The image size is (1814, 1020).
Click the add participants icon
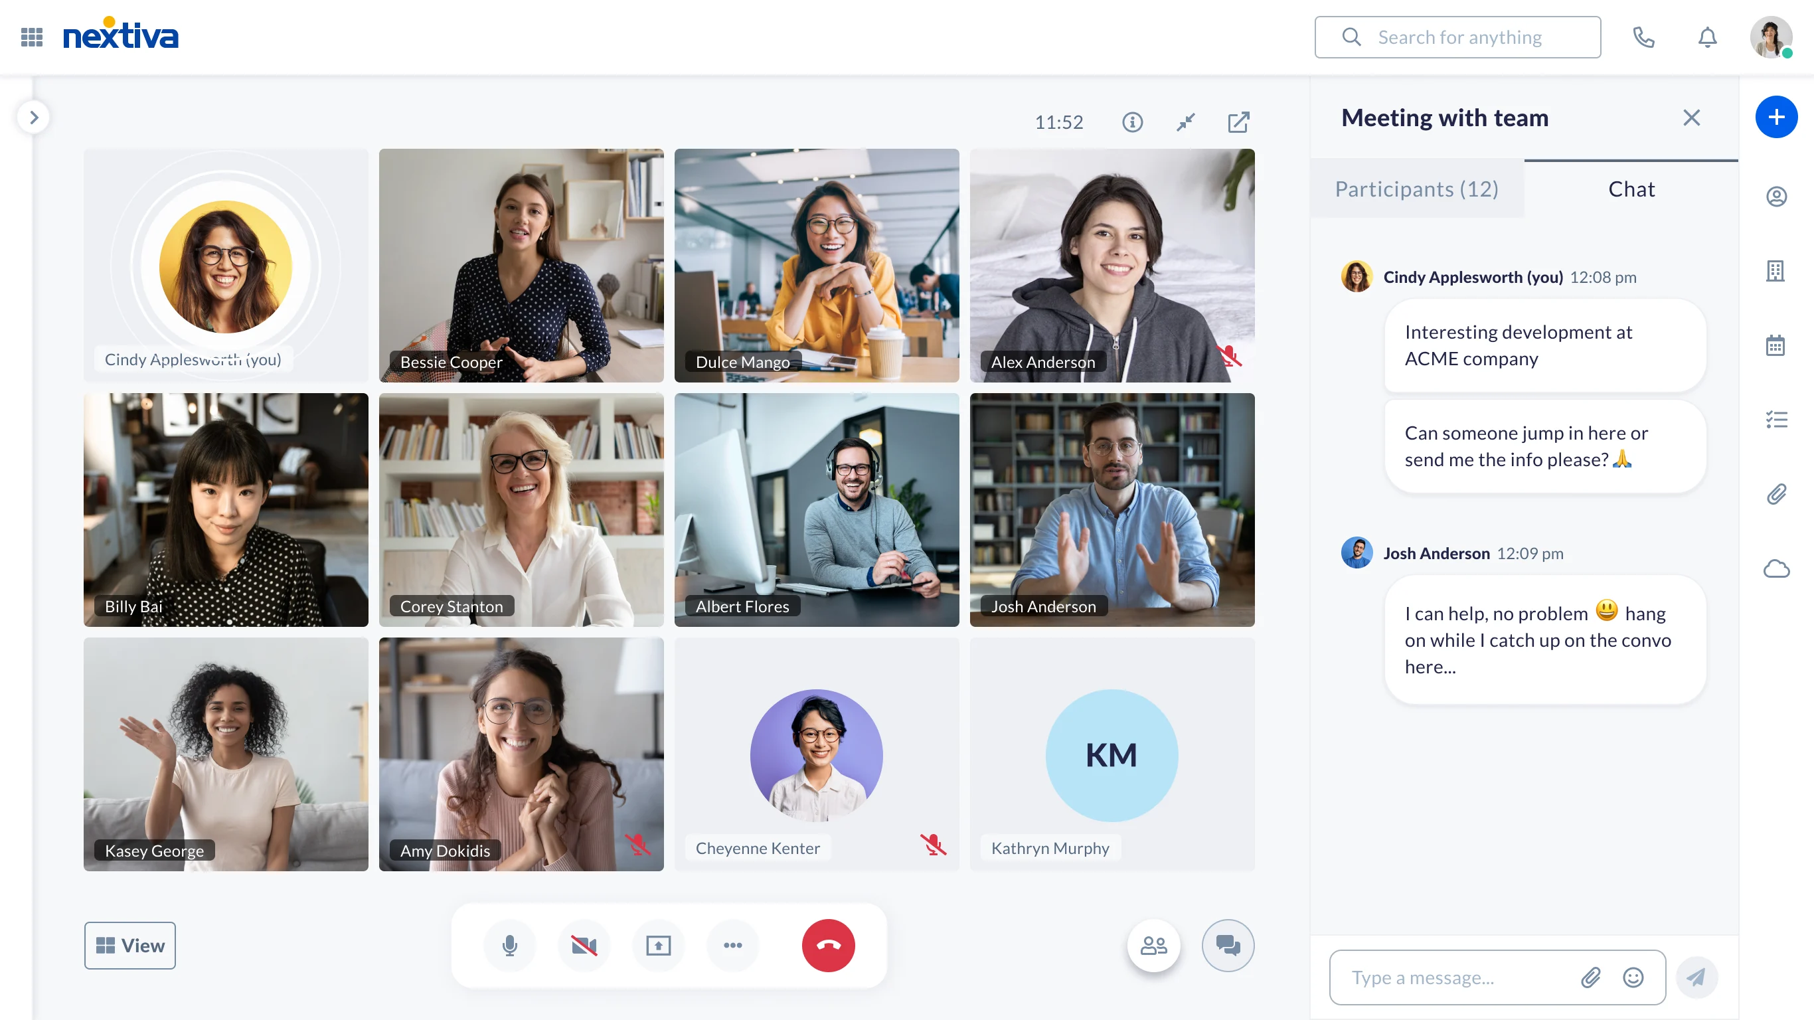tap(1151, 944)
